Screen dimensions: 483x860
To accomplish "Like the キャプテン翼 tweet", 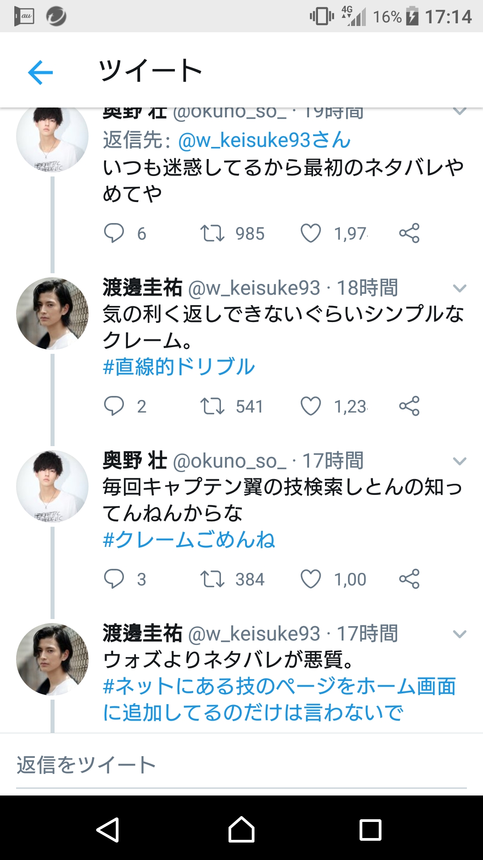I will tap(311, 579).
